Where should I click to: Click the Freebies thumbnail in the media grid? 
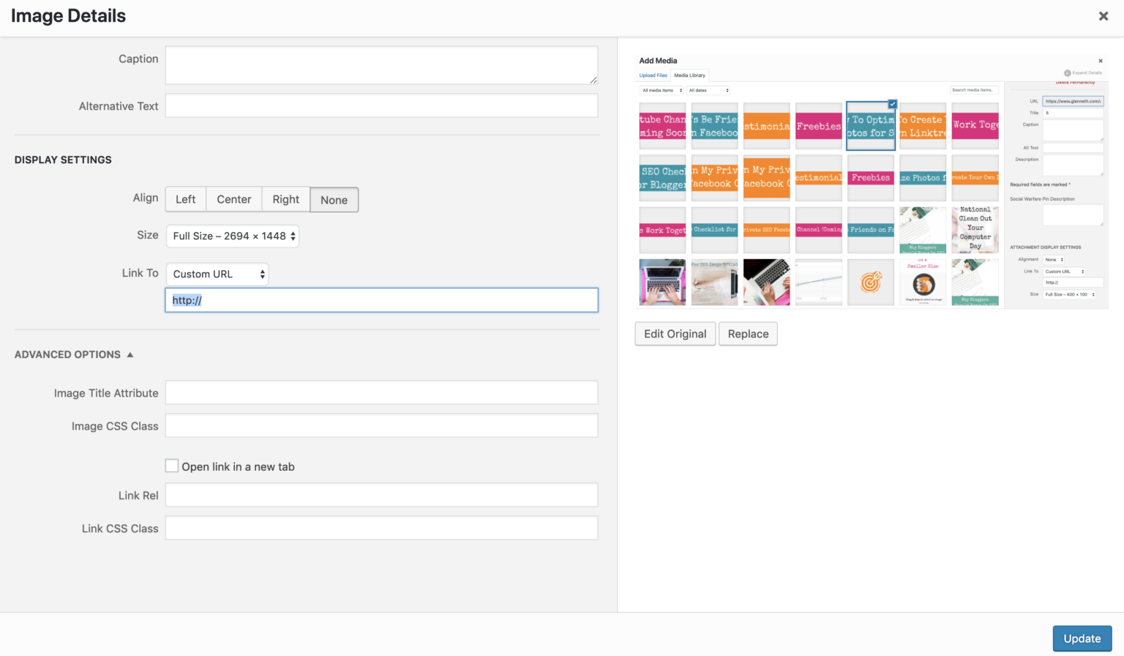(x=819, y=125)
